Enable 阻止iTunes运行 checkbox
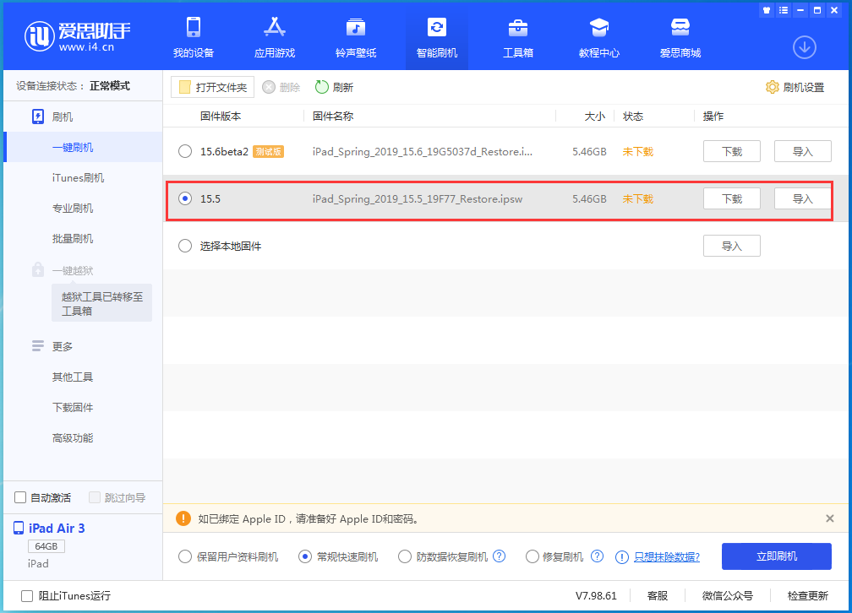 27,596
